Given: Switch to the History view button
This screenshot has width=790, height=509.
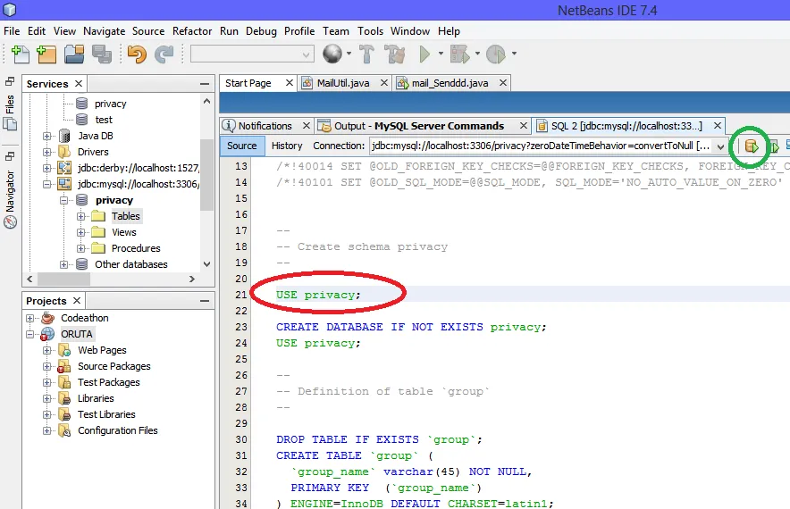Looking at the screenshot, I should point(287,146).
